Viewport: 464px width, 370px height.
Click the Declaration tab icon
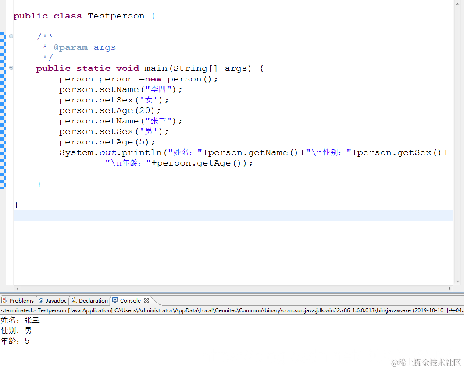coord(74,300)
